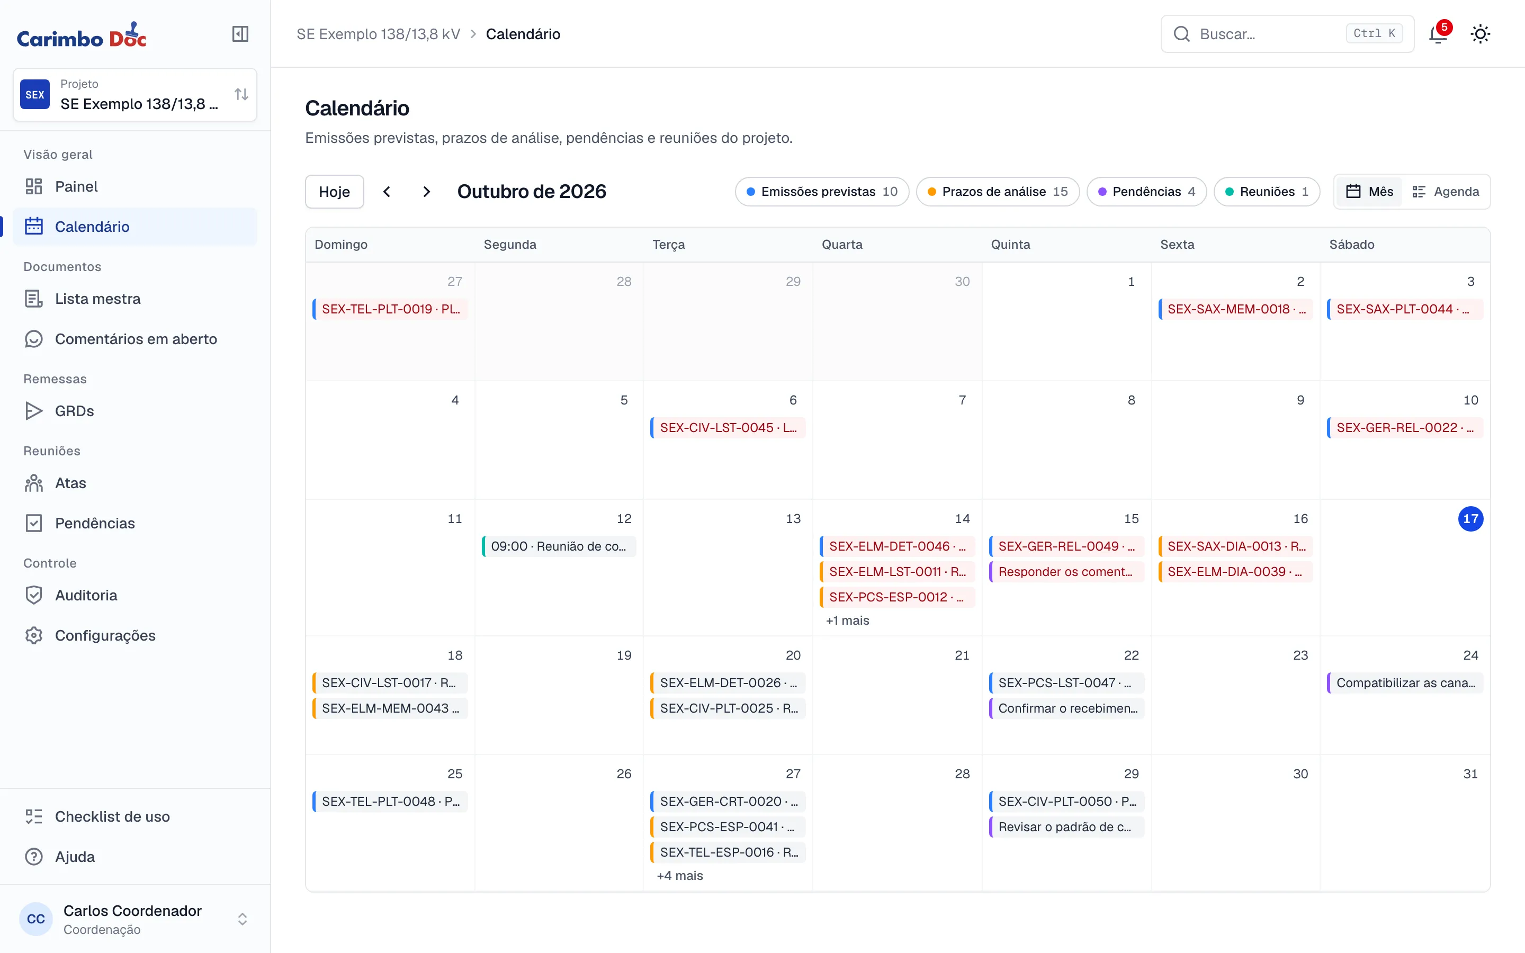
Task: Open Atas meetings page
Action: click(135, 483)
